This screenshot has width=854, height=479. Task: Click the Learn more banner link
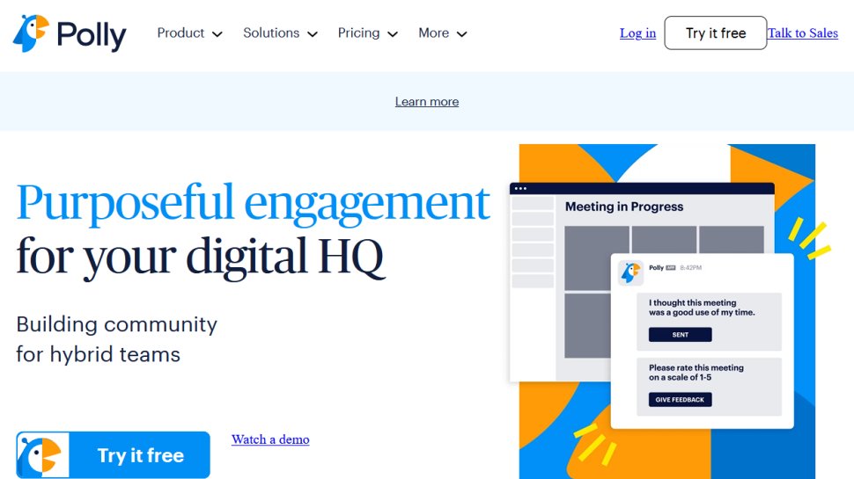coord(427,102)
